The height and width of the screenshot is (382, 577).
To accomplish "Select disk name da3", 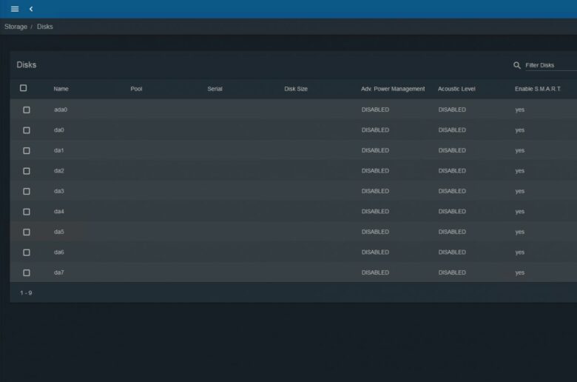I will (x=59, y=191).
